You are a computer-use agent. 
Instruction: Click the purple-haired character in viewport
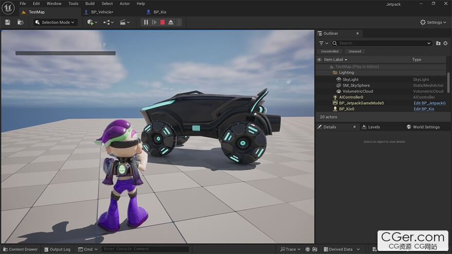tap(123, 175)
